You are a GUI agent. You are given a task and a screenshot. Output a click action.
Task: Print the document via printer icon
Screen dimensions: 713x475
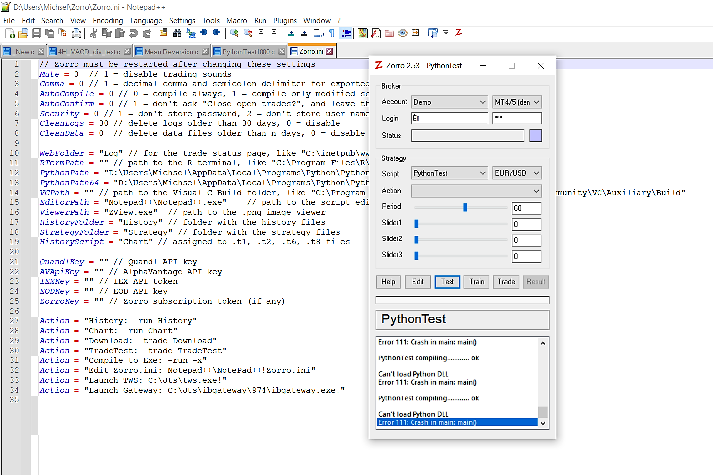pyautogui.click(x=76, y=33)
